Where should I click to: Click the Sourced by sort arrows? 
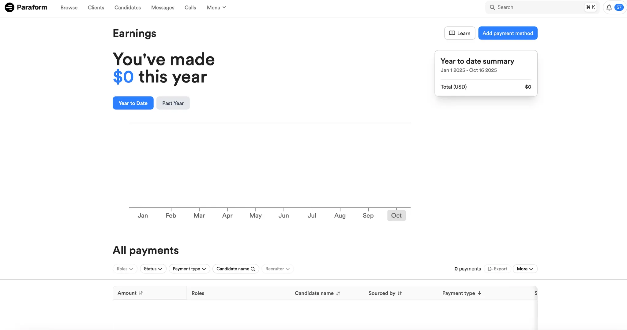tap(400, 293)
